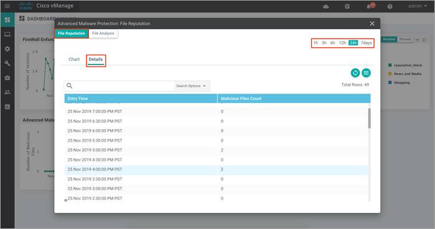Screen dimensions: 435x229
Task: Click the Total Rows: 49 label
Action: [355, 84]
